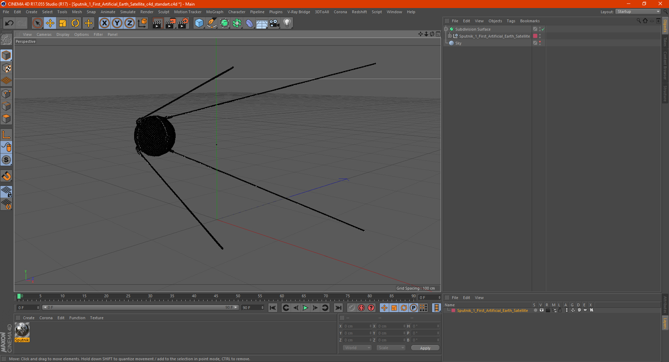Enable Axis mode in left toolbar
The height and width of the screenshot is (362, 669).
click(x=6, y=135)
